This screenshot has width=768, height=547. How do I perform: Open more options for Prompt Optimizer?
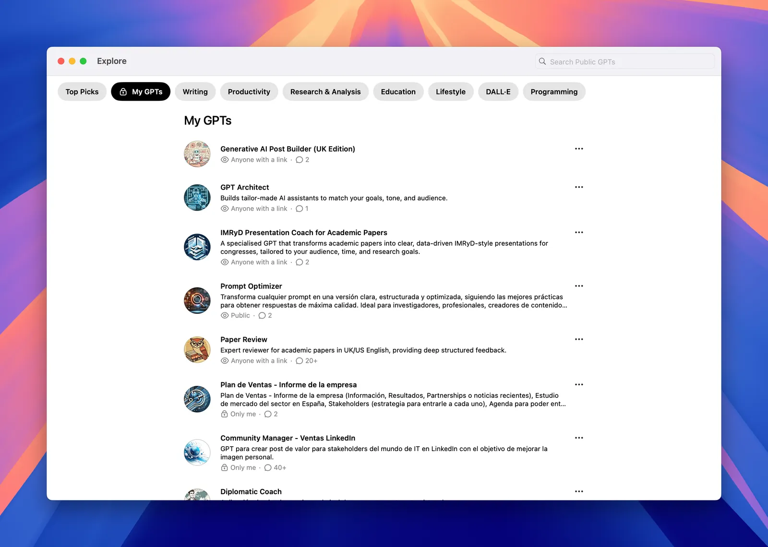[x=579, y=286]
